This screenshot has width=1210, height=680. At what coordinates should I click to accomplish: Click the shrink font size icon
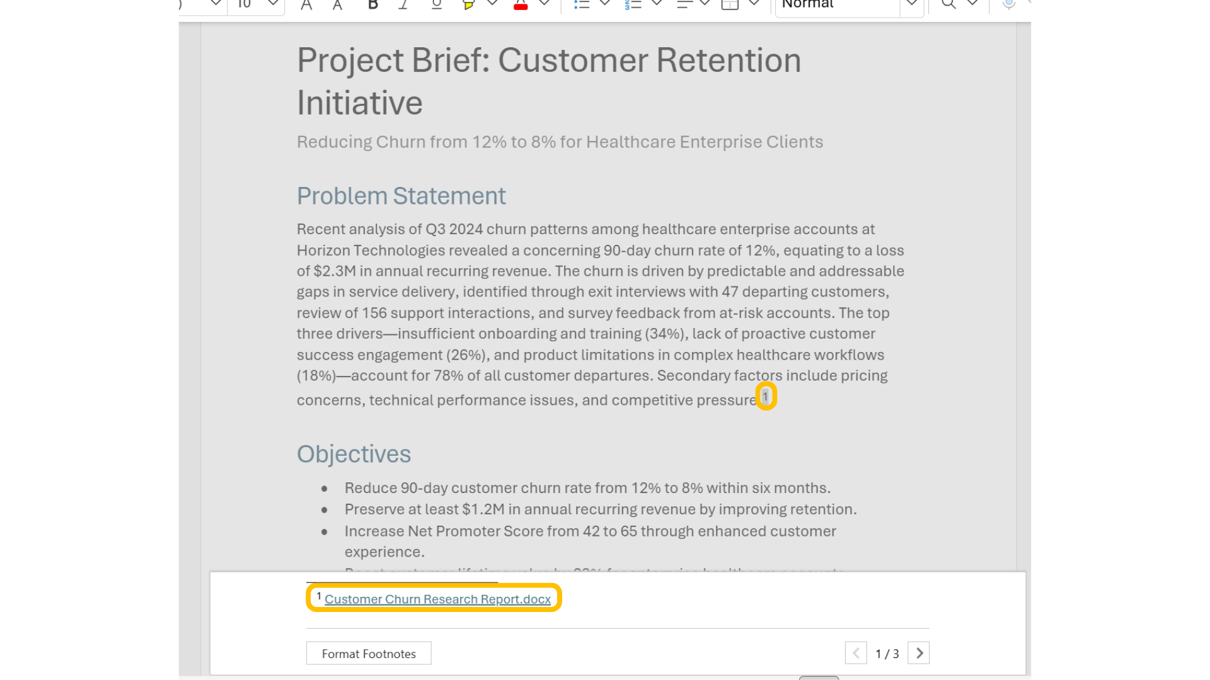[338, 5]
